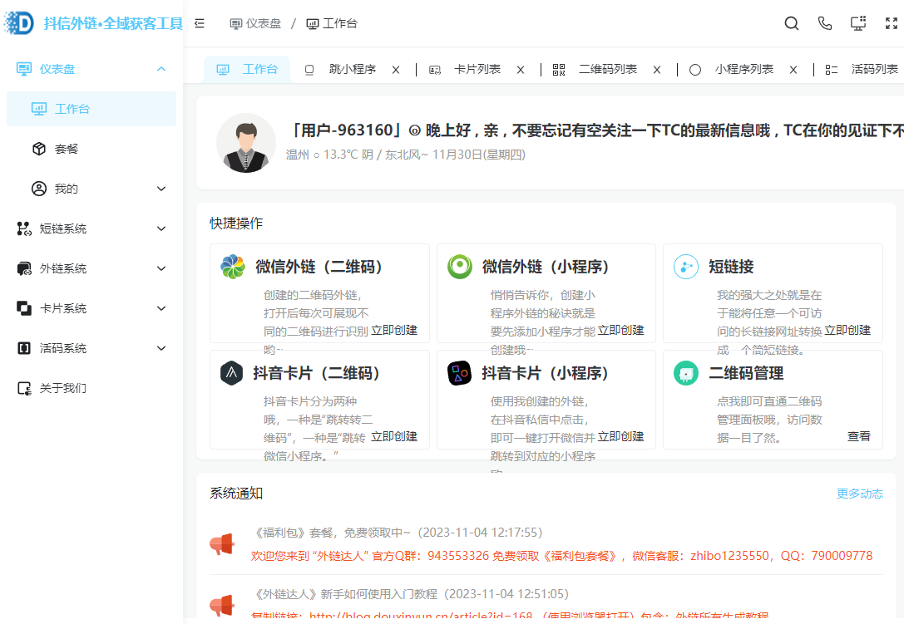The height and width of the screenshot is (624, 904).
Task: Open the 活码列表 tab
Action: coord(875,70)
